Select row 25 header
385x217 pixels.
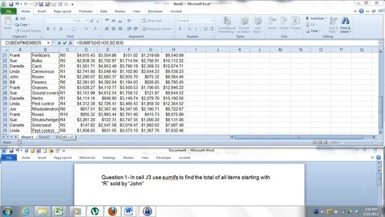point(5,77)
